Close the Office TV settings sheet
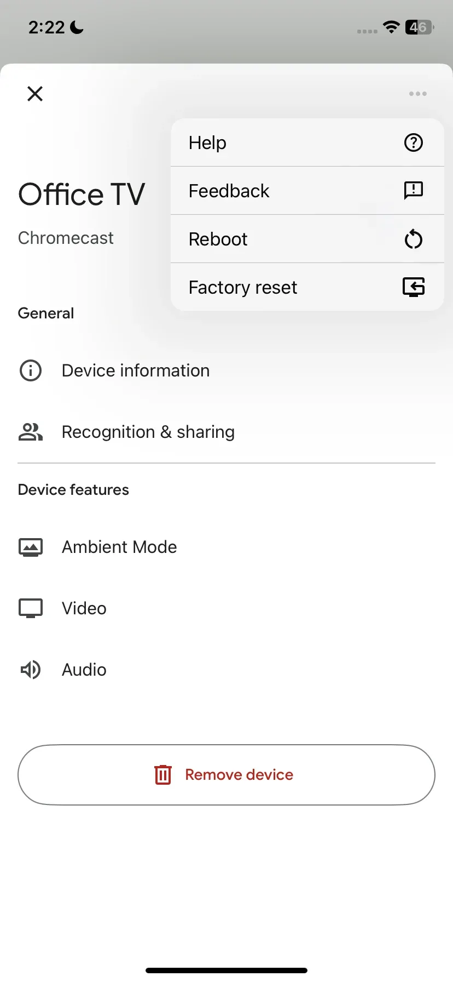 [35, 94]
